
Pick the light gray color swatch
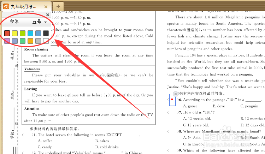[x=38, y=41]
